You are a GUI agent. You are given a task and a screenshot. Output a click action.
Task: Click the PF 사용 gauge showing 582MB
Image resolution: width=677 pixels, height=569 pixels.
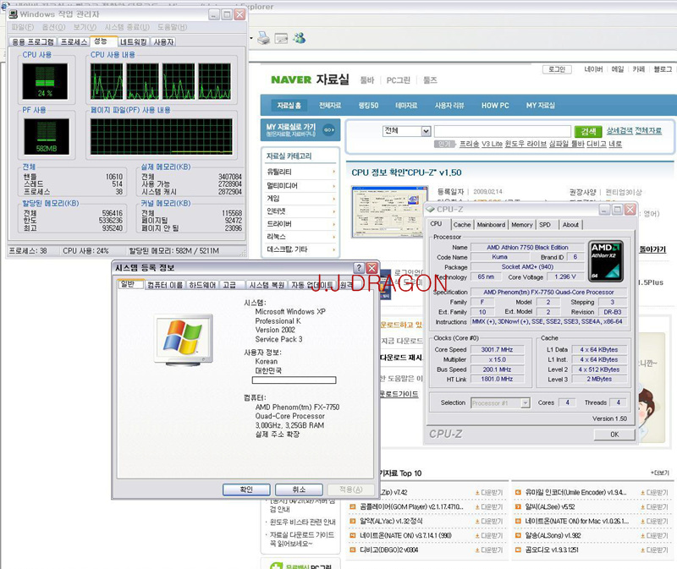click(47, 137)
